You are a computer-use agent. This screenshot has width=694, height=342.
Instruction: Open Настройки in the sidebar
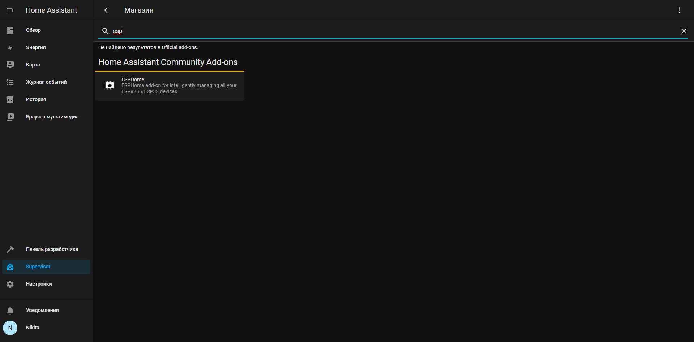pos(46,284)
